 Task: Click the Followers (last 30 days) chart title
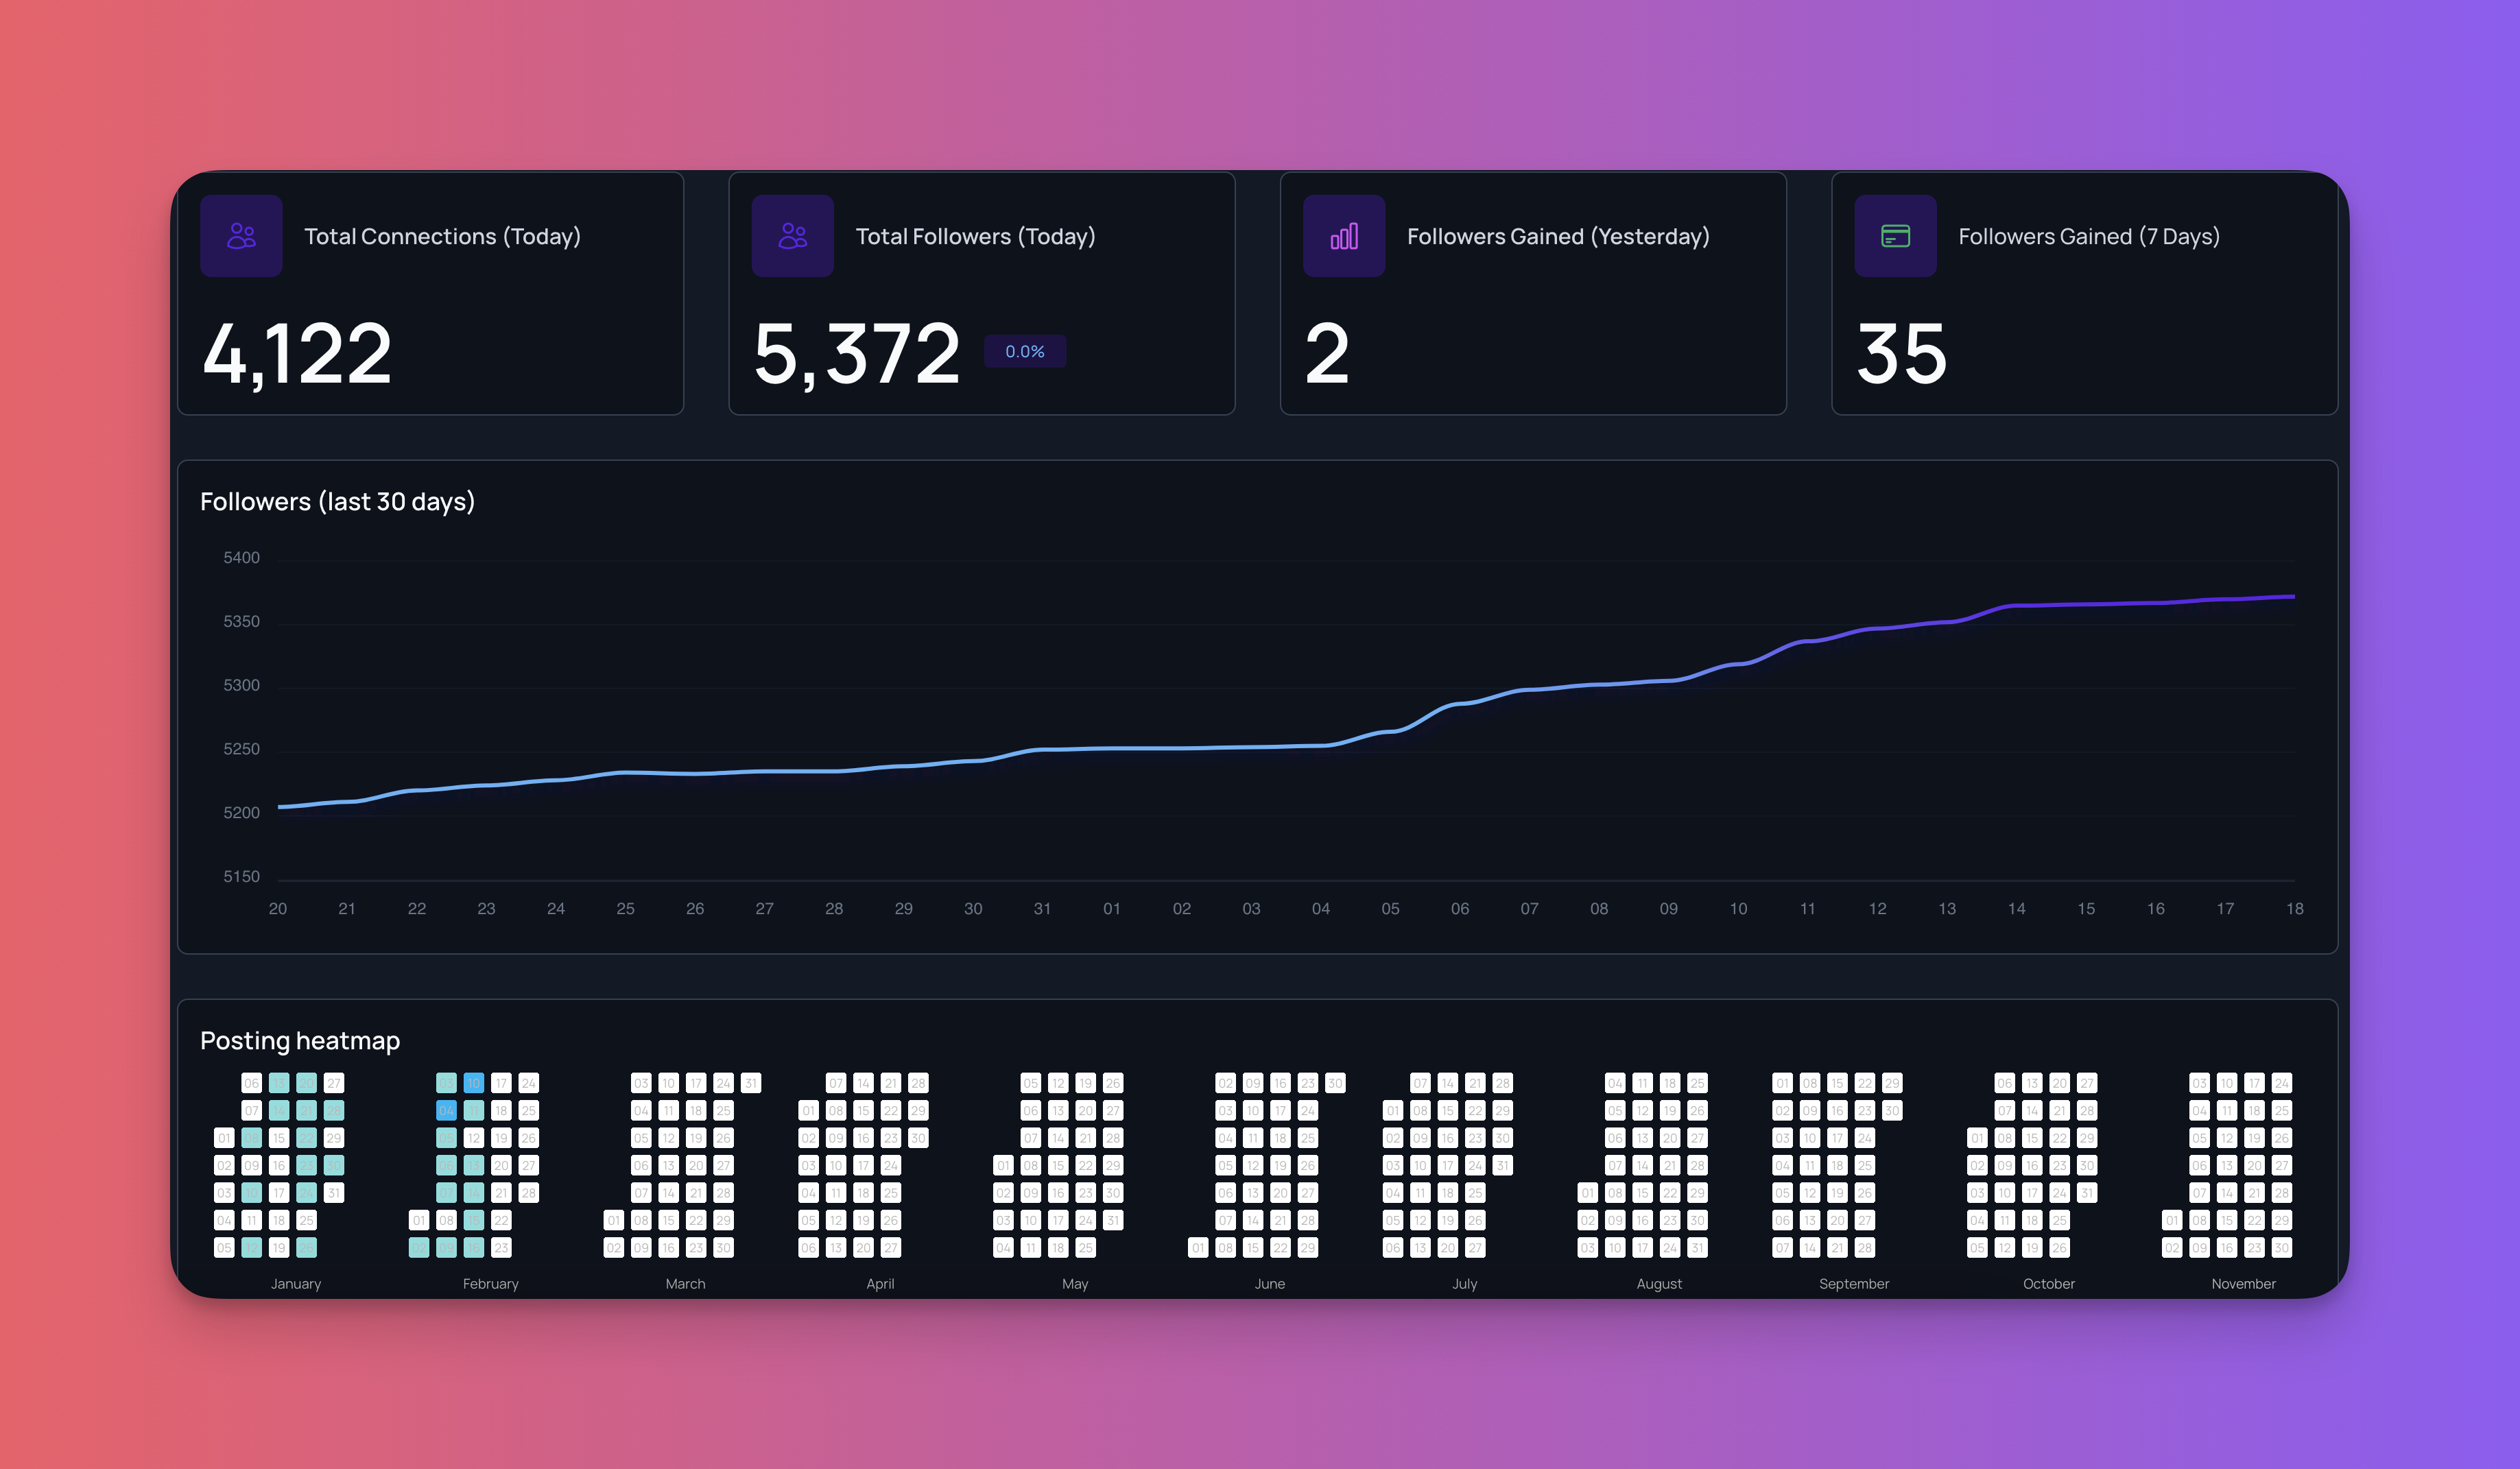click(337, 502)
